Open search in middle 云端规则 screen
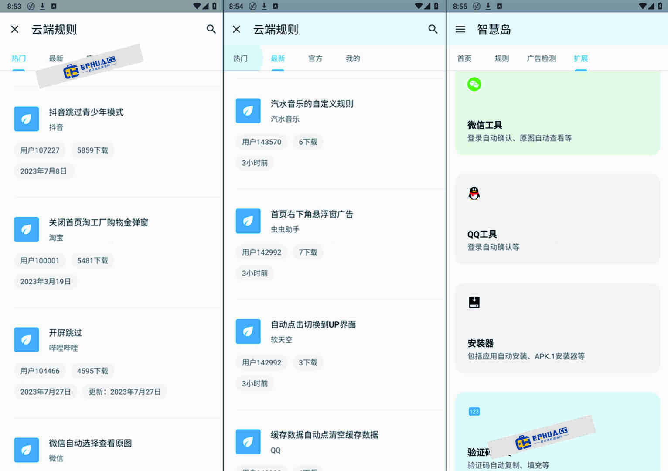The width and height of the screenshot is (668, 471). pos(433,29)
